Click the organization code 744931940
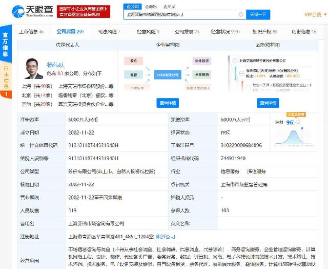This screenshot has width=328, height=269. tap(233, 159)
